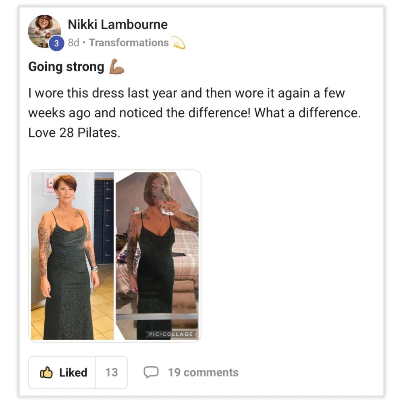Open the post titled Going strong
This screenshot has height=403, width=403.
coord(66,66)
